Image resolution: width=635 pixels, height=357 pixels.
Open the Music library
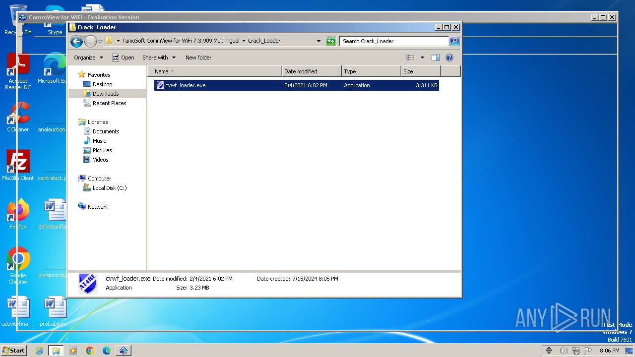pos(99,141)
